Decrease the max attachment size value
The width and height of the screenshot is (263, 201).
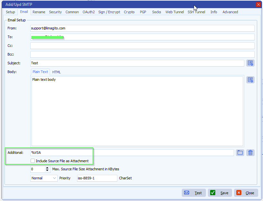pos(47,170)
